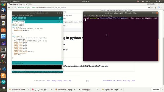
Task: Open Ubuntu Software from the dock
Action: coord(3,30)
